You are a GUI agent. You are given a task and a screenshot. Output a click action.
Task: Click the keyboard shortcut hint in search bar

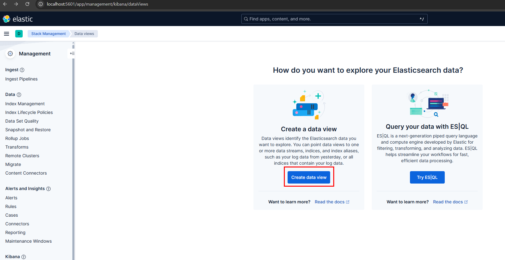(x=422, y=19)
